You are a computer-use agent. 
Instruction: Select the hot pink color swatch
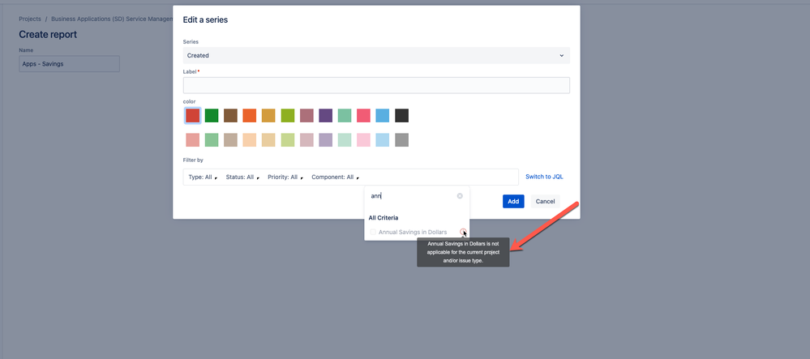click(364, 116)
